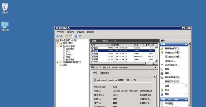Viewport: 206px width, 107px height.
Task: Click the blue Help question mark toolbar icon
Action: pos(76,36)
